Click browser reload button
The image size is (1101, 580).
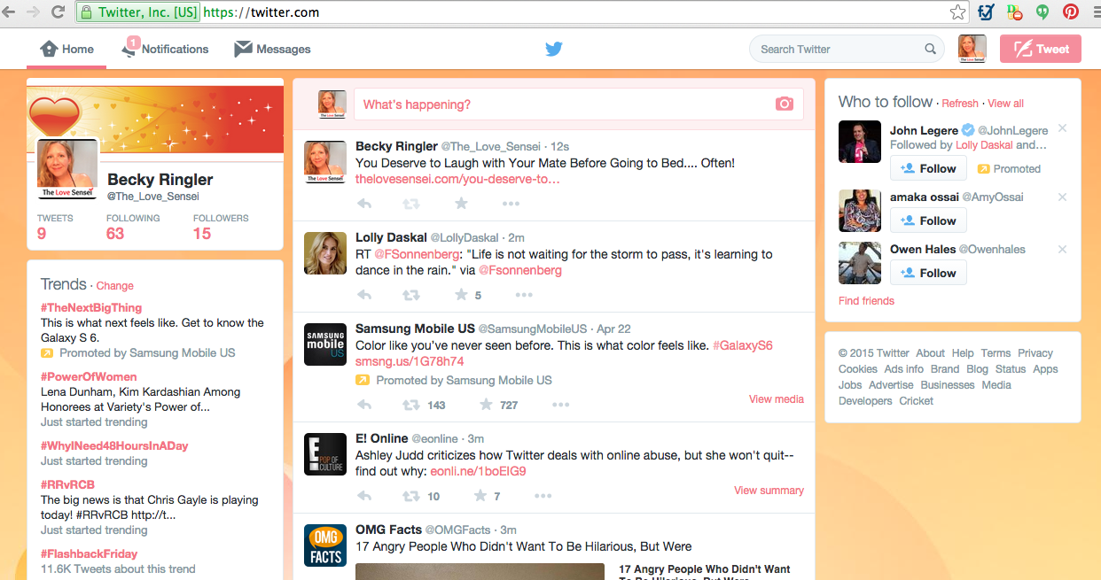58,12
